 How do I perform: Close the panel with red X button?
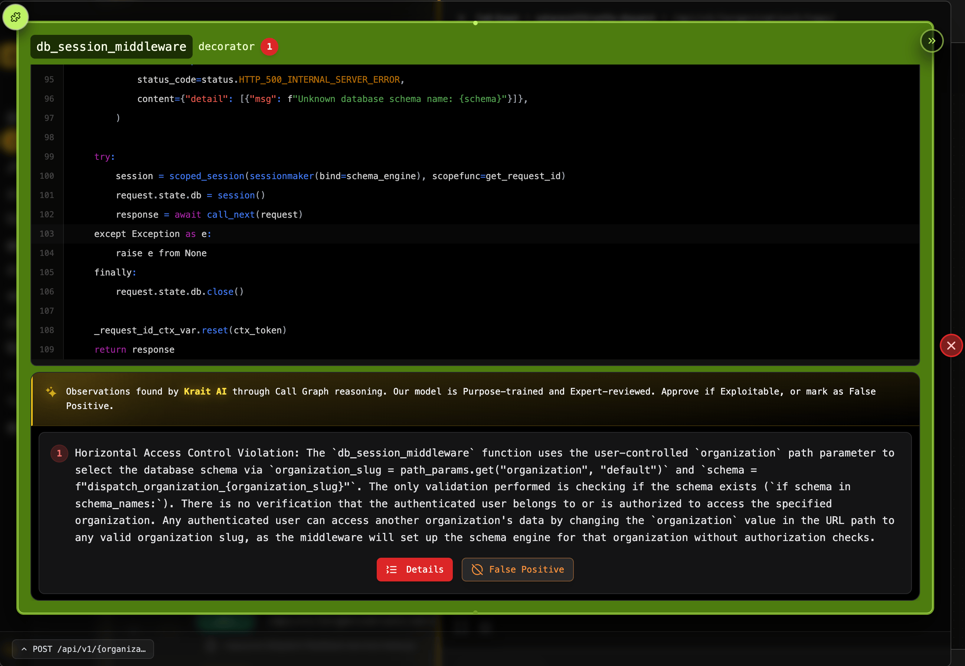[x=951, y=346]
